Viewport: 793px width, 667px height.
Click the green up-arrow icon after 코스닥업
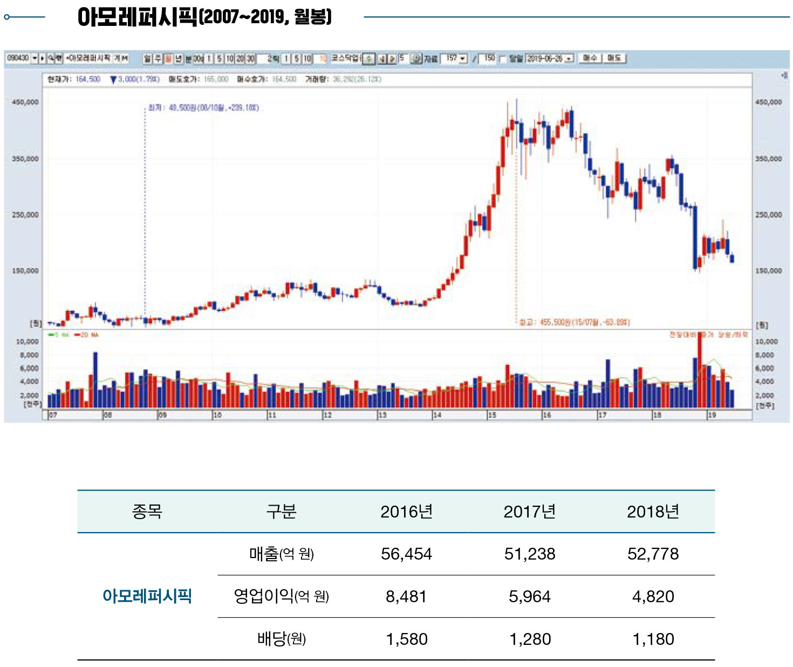[x=368, y=58]
